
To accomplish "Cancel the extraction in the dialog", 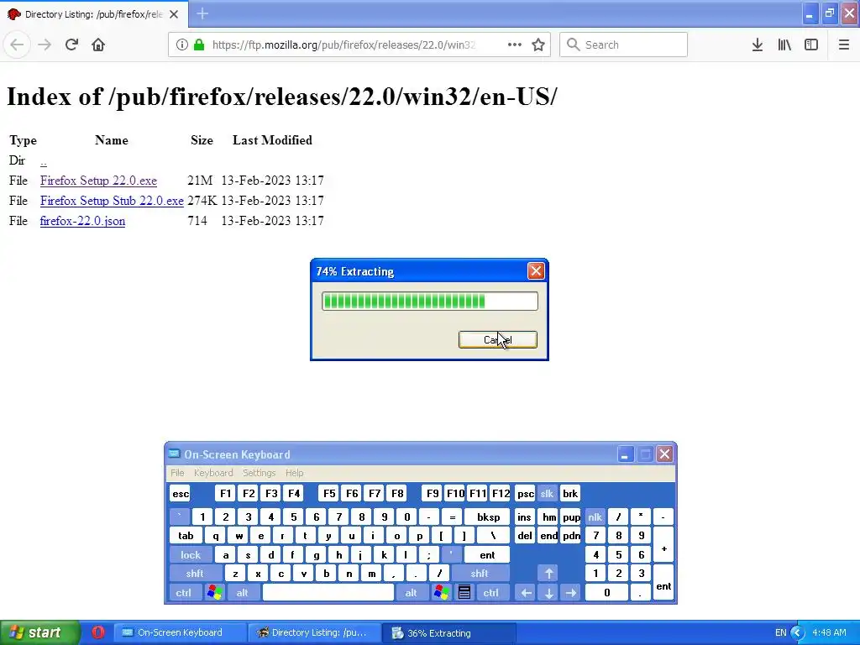I will click(x=497, y=339).
